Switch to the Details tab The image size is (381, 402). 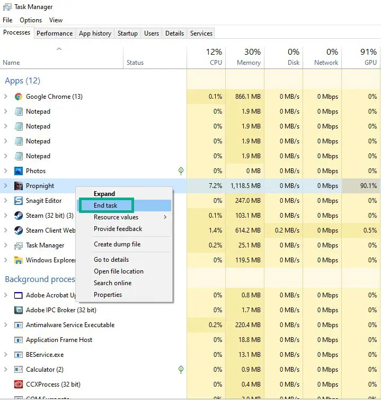pyautogui.click(x=174, y=33)
